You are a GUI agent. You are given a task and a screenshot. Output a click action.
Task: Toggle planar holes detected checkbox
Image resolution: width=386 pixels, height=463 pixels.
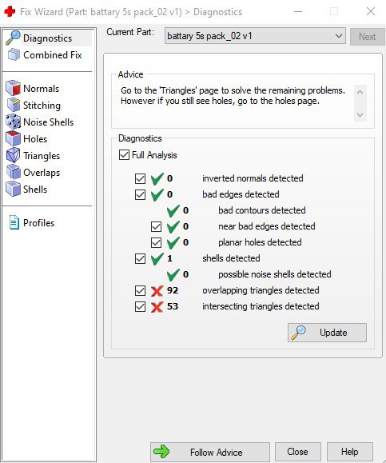click(156, 242)
